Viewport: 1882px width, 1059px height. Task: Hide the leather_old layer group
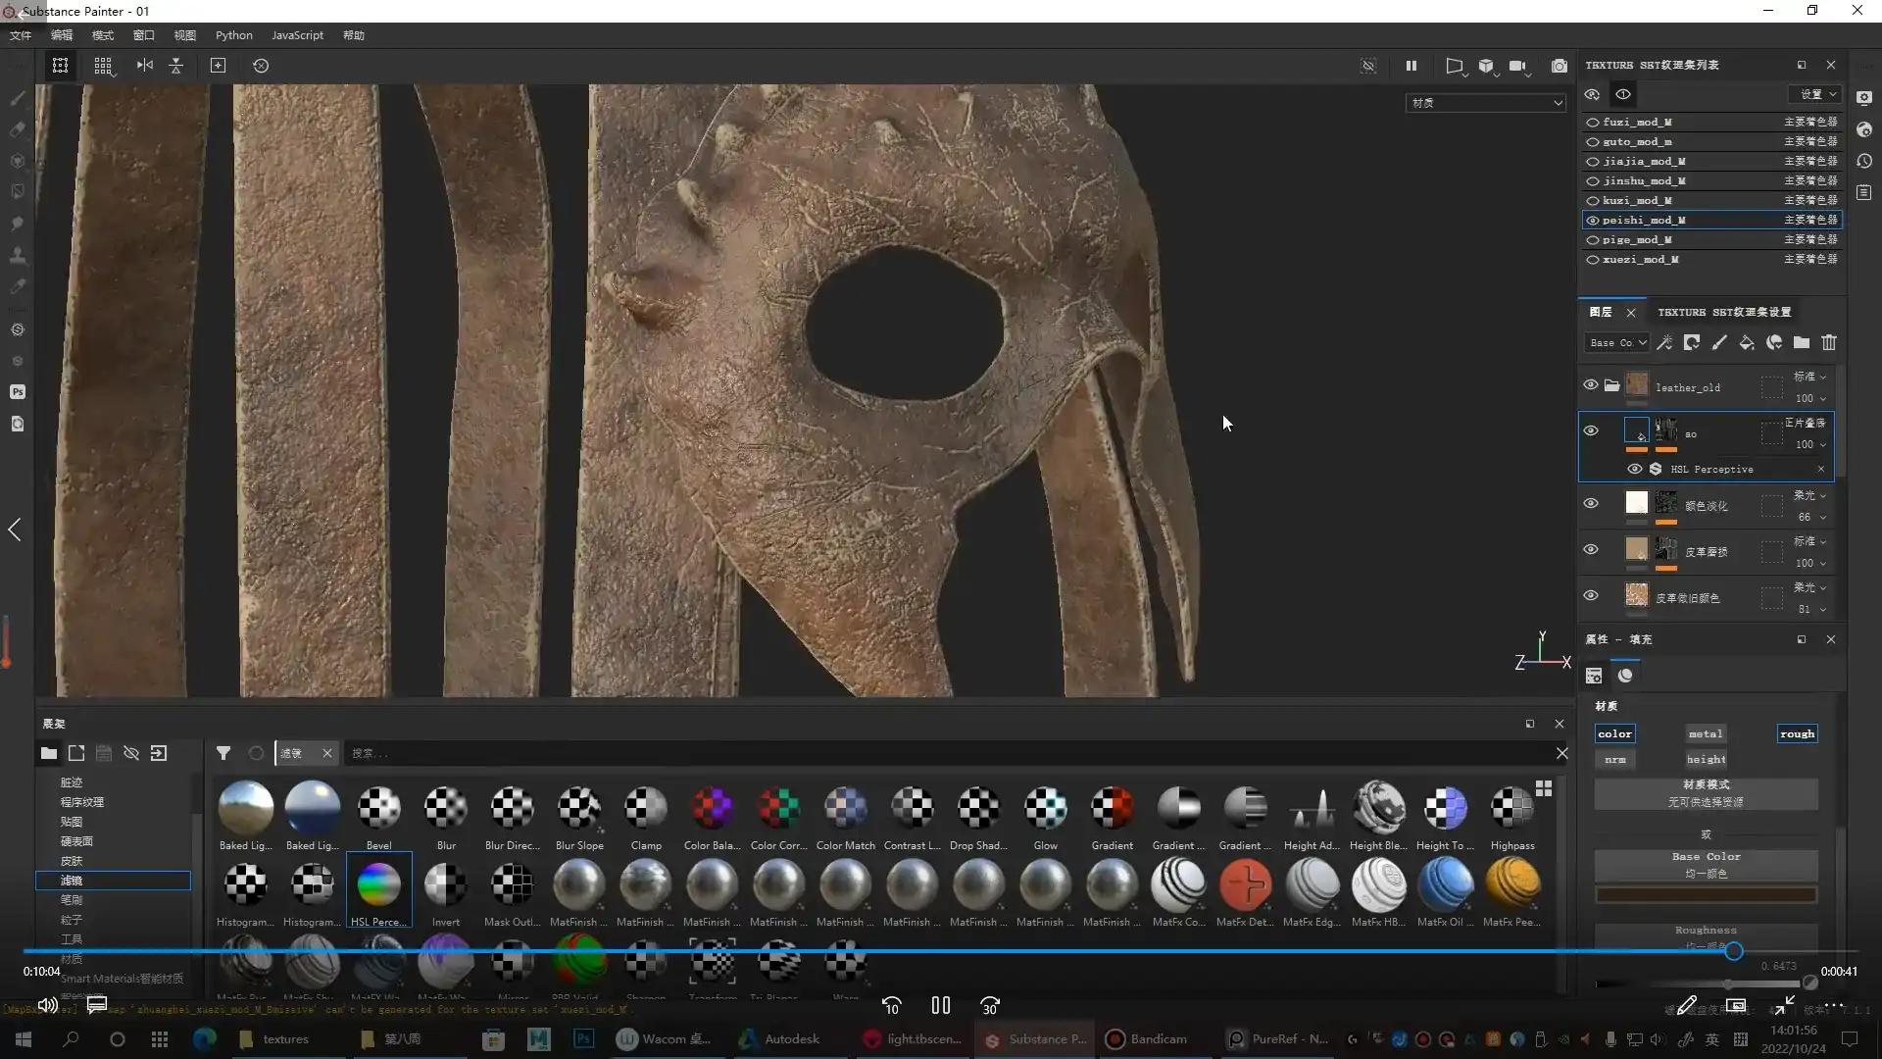[1591, 384]
